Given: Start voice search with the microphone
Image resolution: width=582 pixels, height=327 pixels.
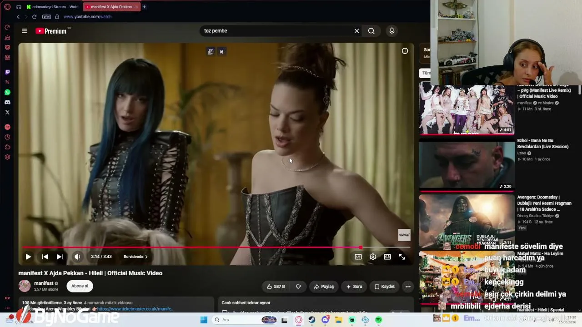Looking at the screenshot, I should (392, 31).
